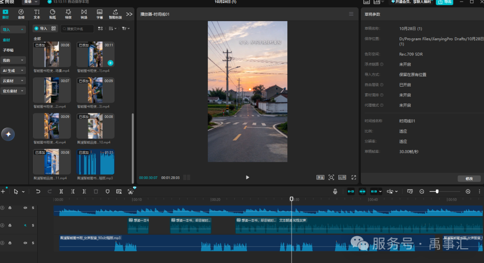Expand the 云素材 sidebar section

13,80
